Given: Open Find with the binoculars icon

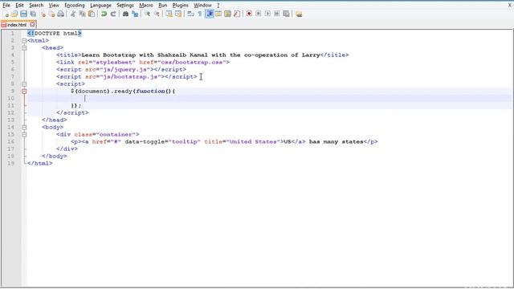Looking at the screenshot, I should click(x=125, y=14).
